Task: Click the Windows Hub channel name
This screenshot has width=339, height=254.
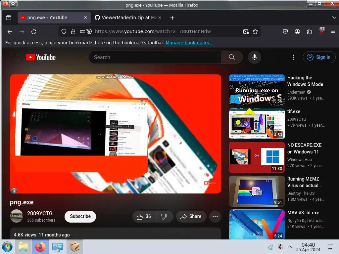Action: 299,160
